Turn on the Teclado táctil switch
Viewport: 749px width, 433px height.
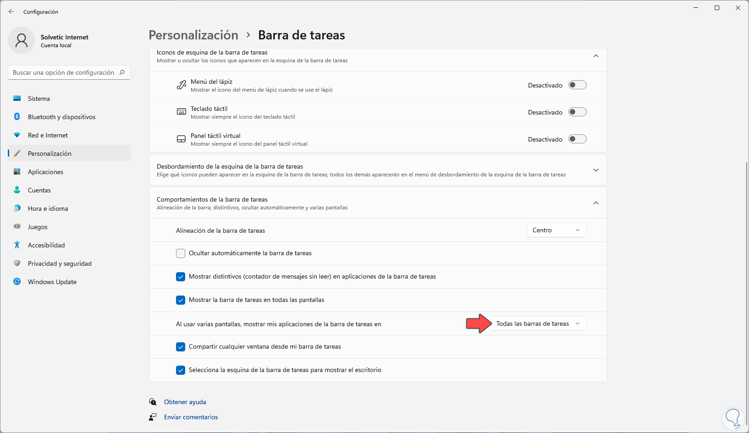(x=577, y=112)
